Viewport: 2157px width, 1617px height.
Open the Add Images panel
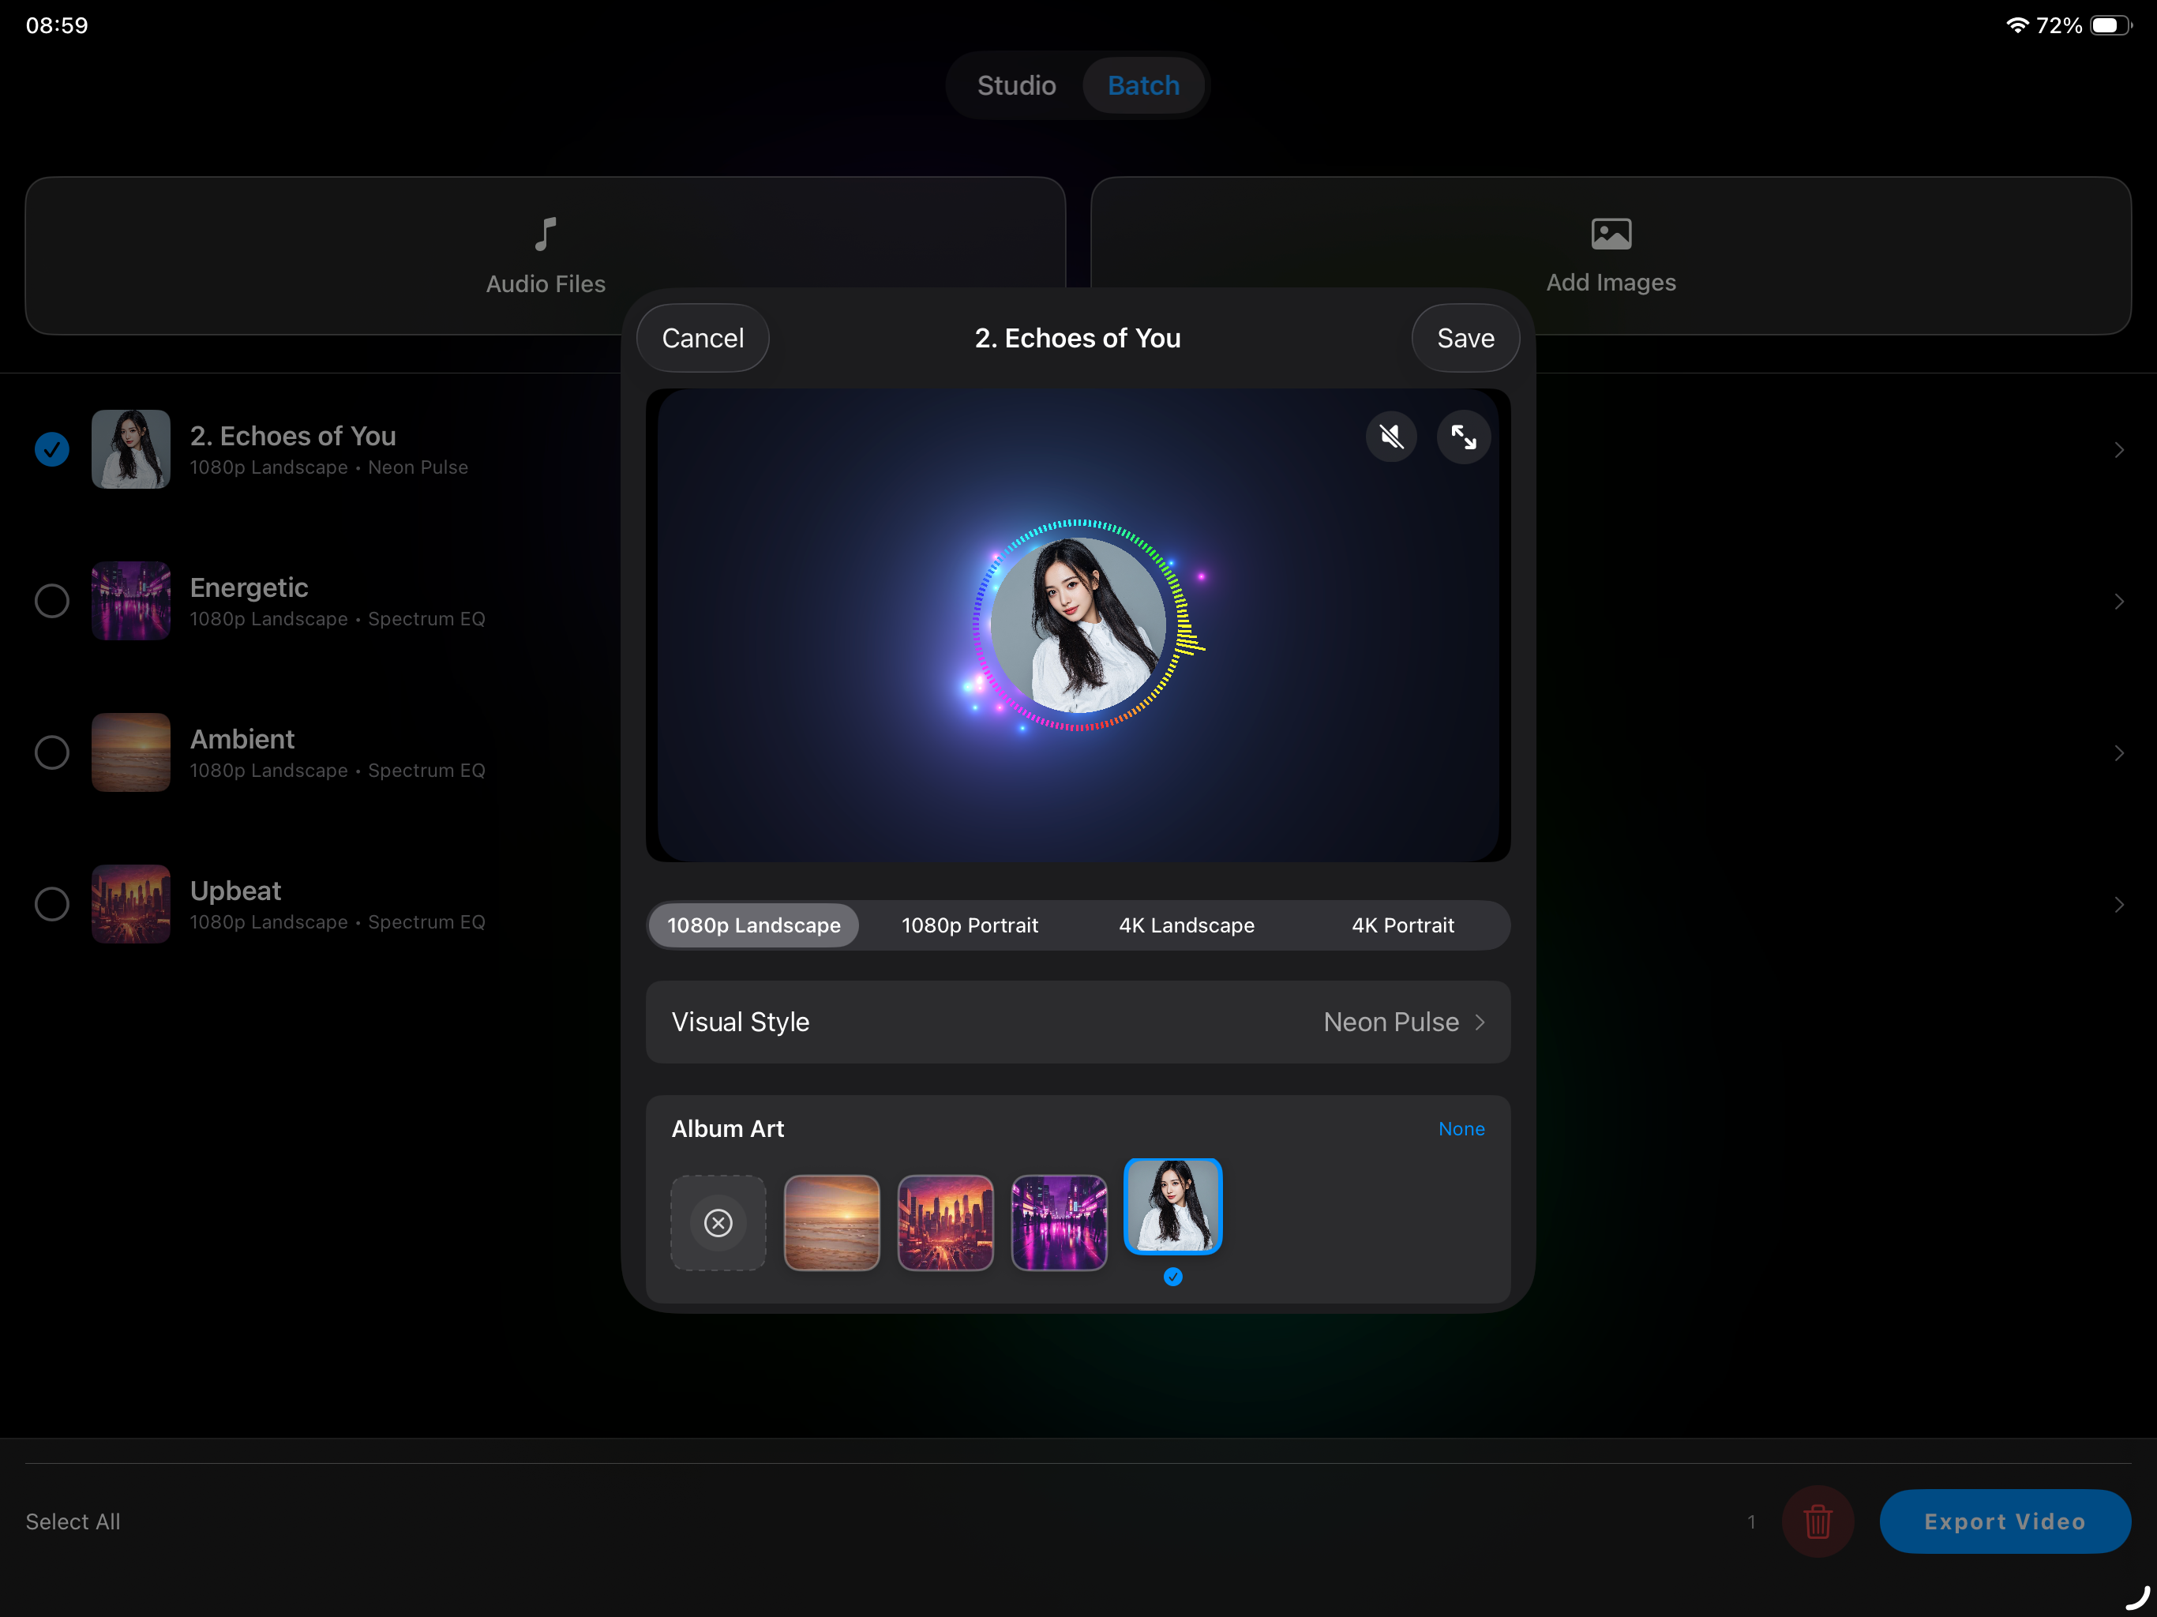1611,256
